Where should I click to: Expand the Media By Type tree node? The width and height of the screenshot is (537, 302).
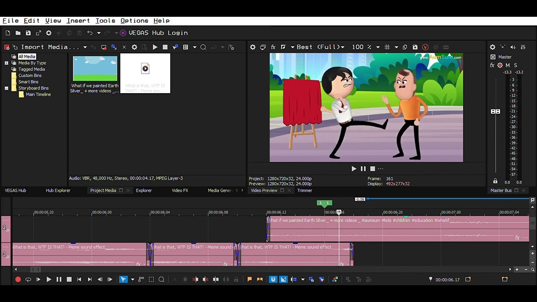pyautogui.click(x=6, y=63)
